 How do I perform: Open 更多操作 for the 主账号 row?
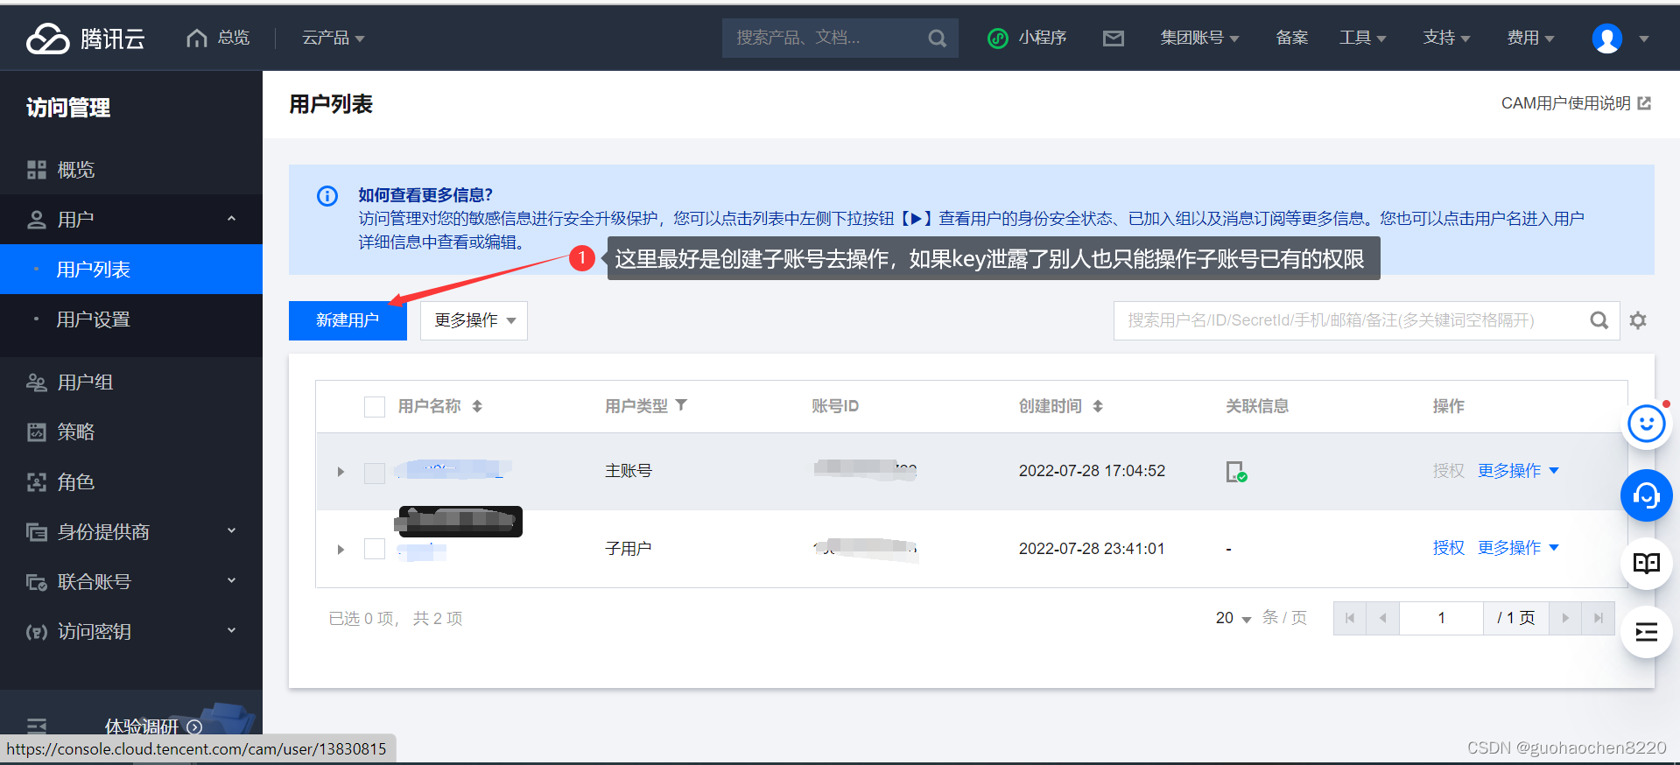click(x=1518, y=471)
